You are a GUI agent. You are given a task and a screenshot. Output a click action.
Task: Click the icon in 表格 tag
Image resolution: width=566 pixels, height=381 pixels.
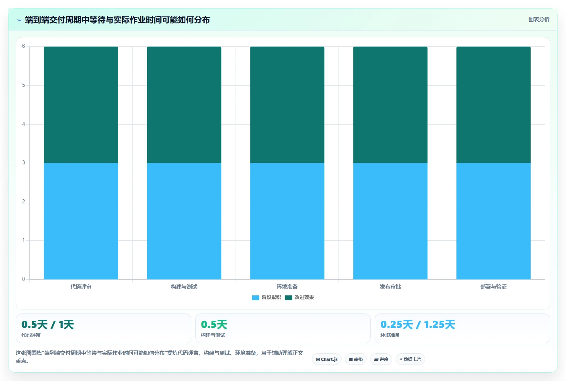click(351, 360)
